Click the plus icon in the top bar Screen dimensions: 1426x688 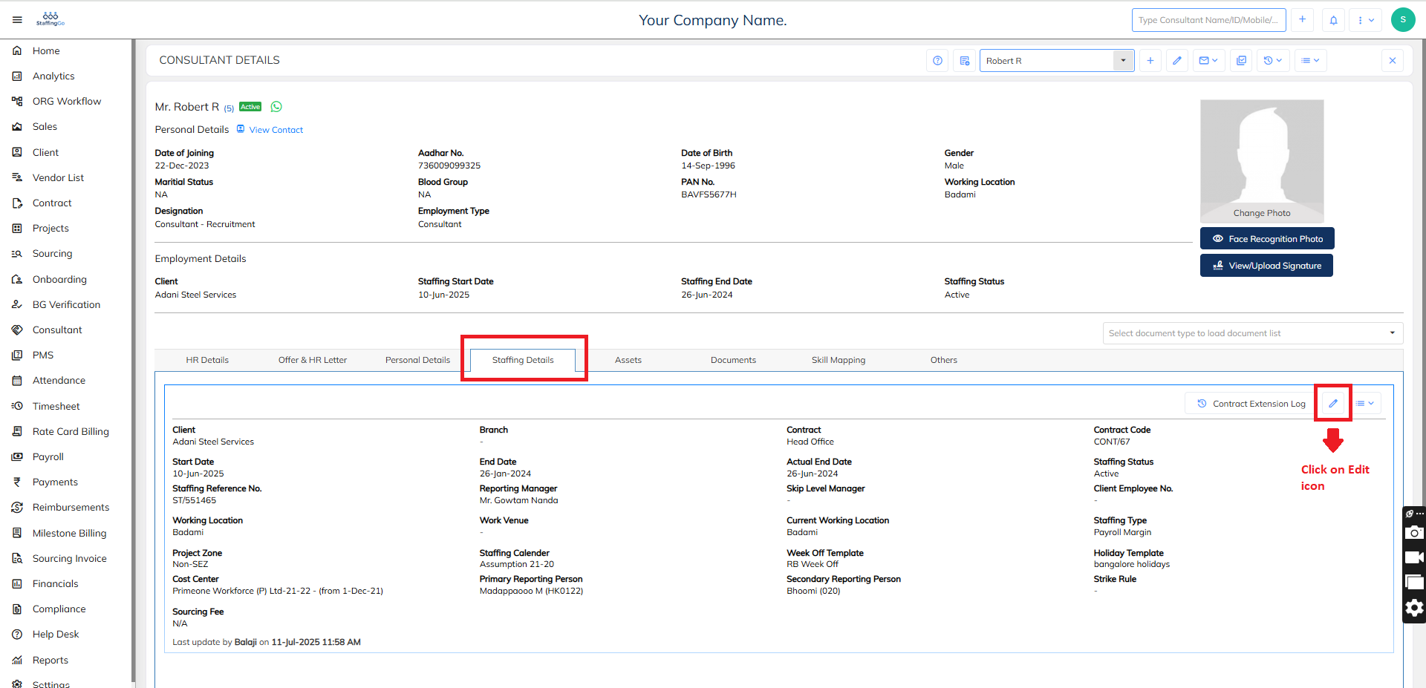pyautogui.click(x=1302, y=20)
